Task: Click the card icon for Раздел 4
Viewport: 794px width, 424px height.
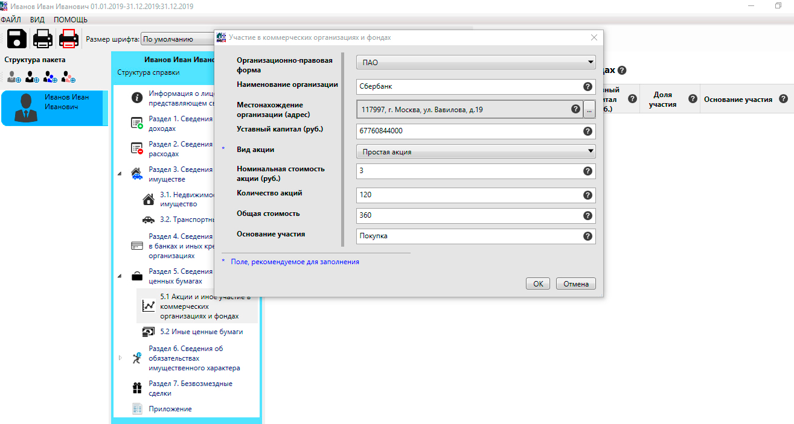Action: tap(137, 246)
